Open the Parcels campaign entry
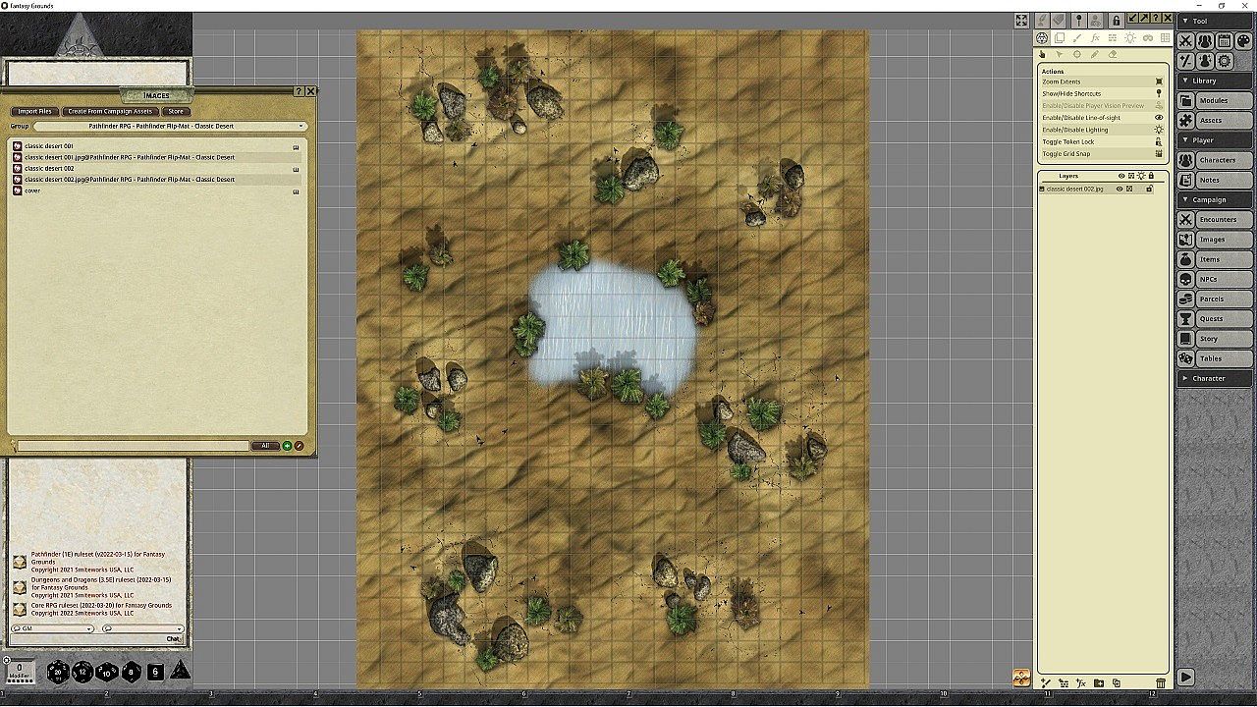 (x=1225, y=299)
